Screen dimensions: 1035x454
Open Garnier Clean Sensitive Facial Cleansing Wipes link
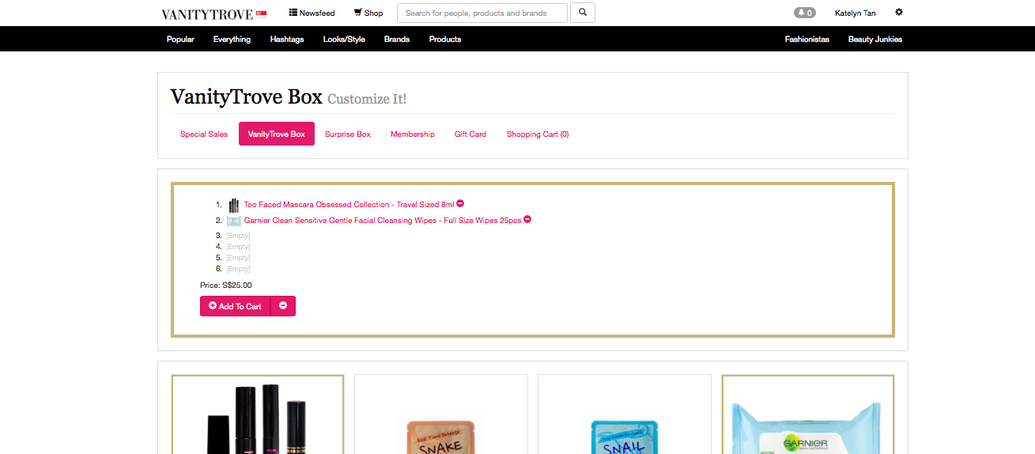pos(383,221)
